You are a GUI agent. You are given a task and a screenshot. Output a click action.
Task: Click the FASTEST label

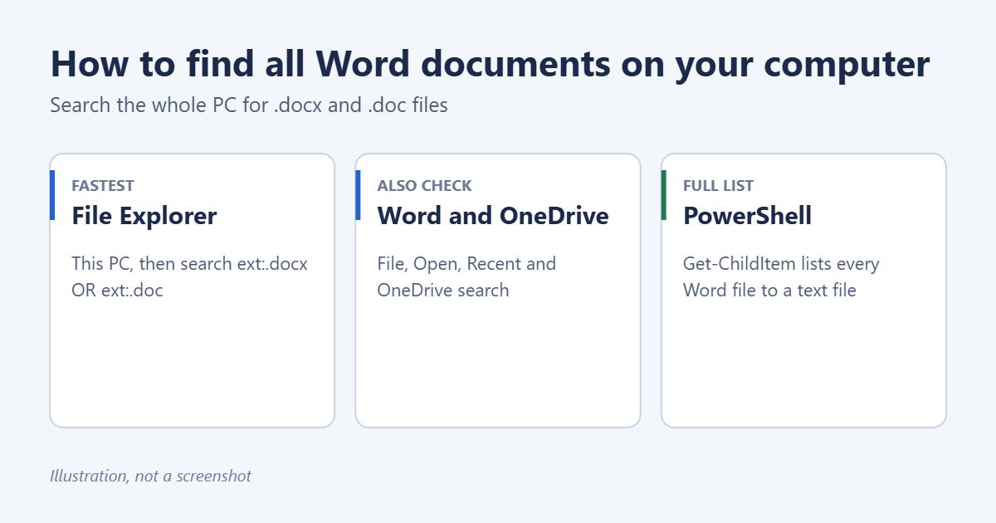(103, 186)
